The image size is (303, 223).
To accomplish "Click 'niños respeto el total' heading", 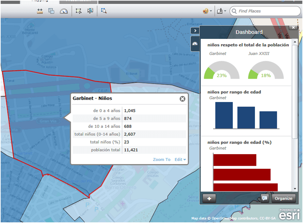I will 248,45.
